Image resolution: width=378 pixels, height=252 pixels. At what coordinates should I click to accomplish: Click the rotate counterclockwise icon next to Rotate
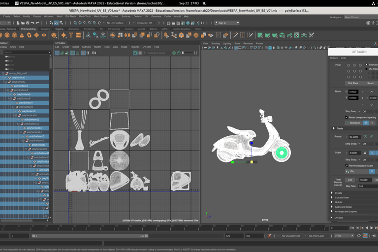pos(365,137)
